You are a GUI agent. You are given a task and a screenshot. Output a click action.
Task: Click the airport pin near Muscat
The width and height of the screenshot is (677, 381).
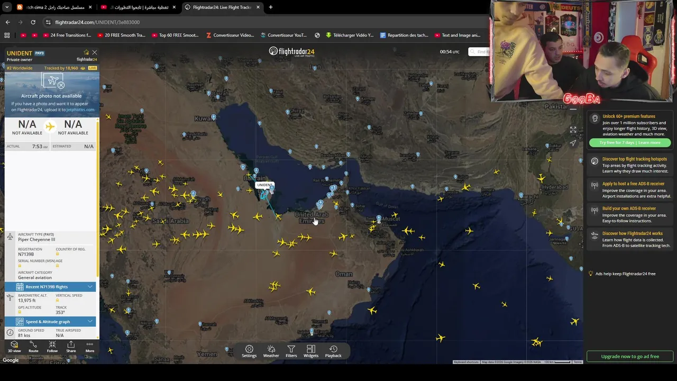pos(379,218)
